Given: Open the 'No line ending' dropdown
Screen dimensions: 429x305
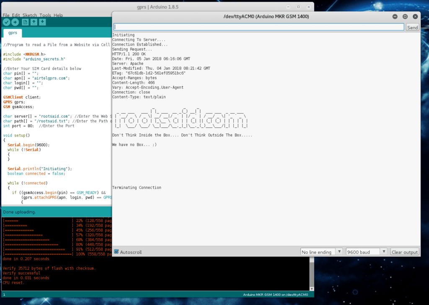Looking at the screenshot, I should click(321, 252).
